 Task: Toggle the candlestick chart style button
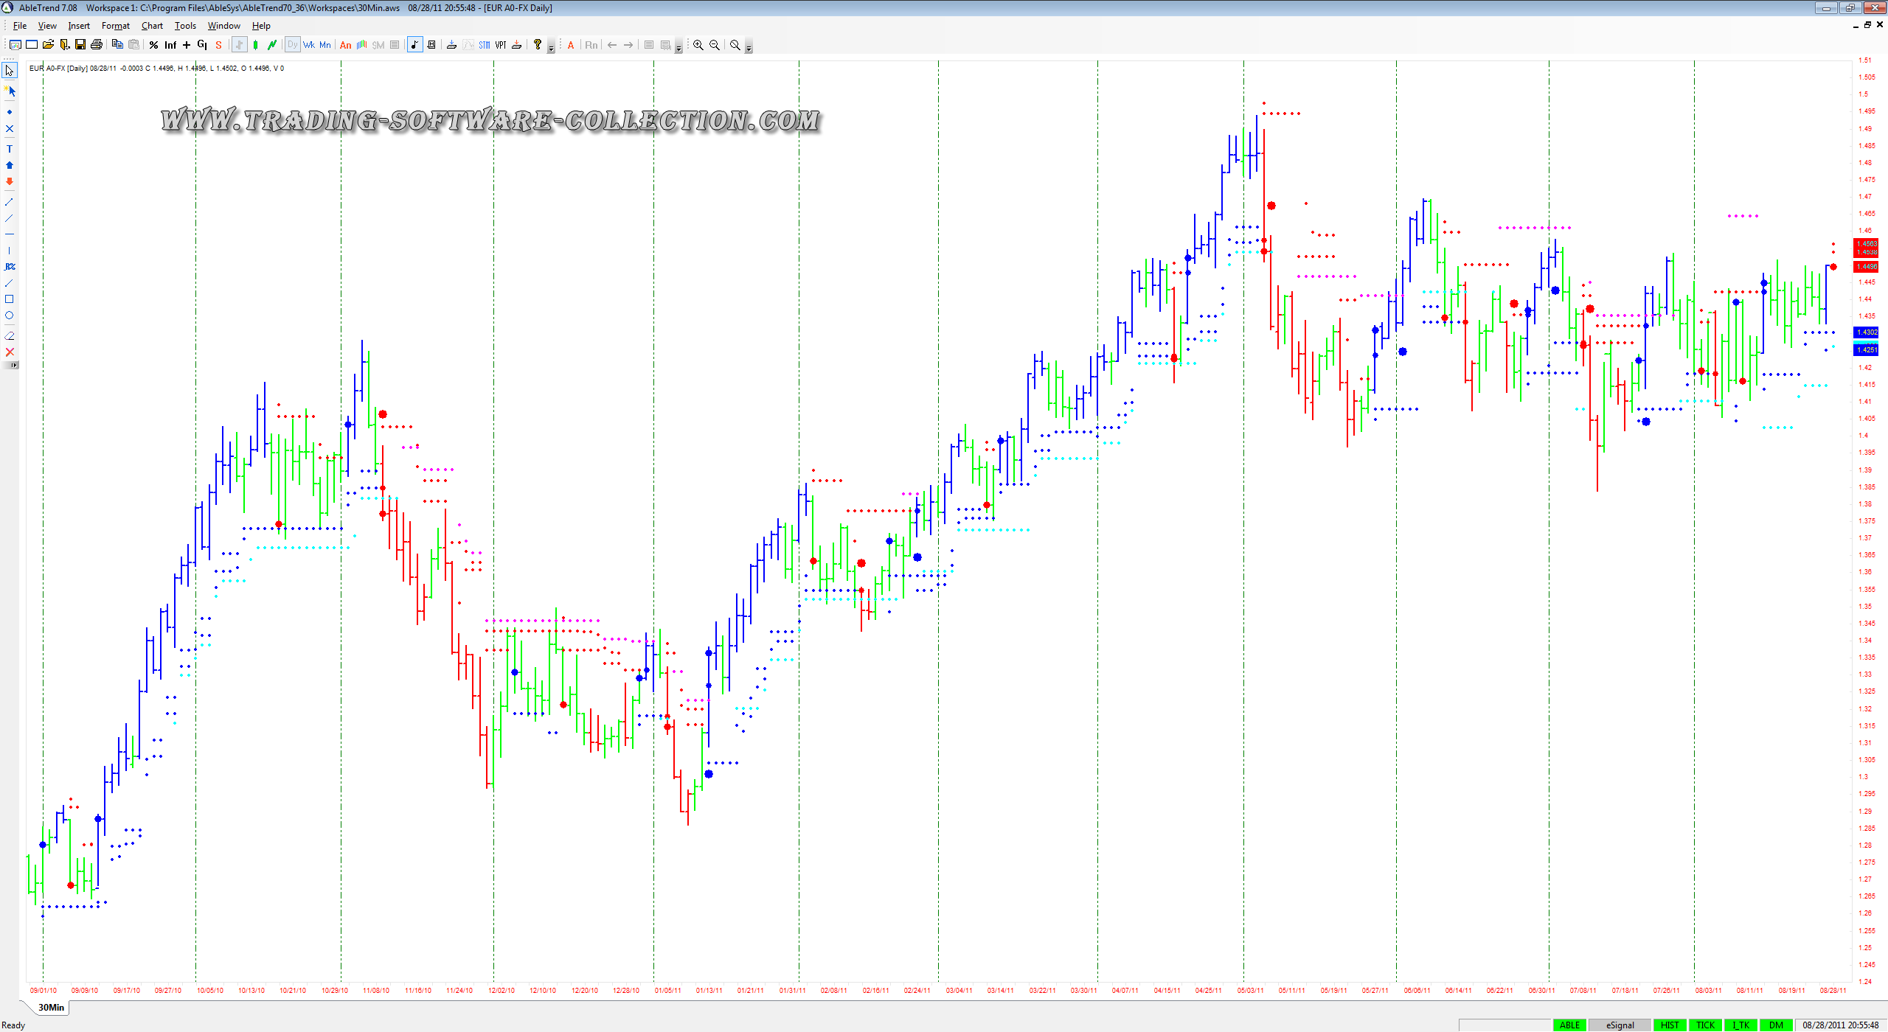point(256,45)
